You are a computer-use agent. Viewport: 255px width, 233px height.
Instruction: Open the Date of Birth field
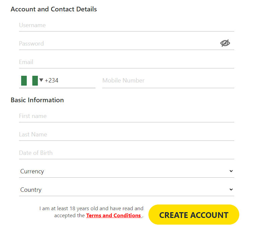pyautogui.click(x=126, y=153)
